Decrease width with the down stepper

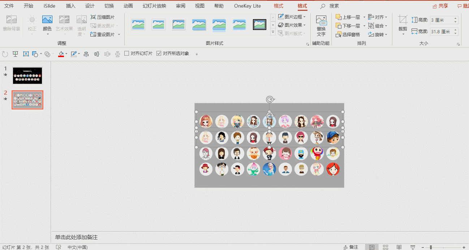456,34
